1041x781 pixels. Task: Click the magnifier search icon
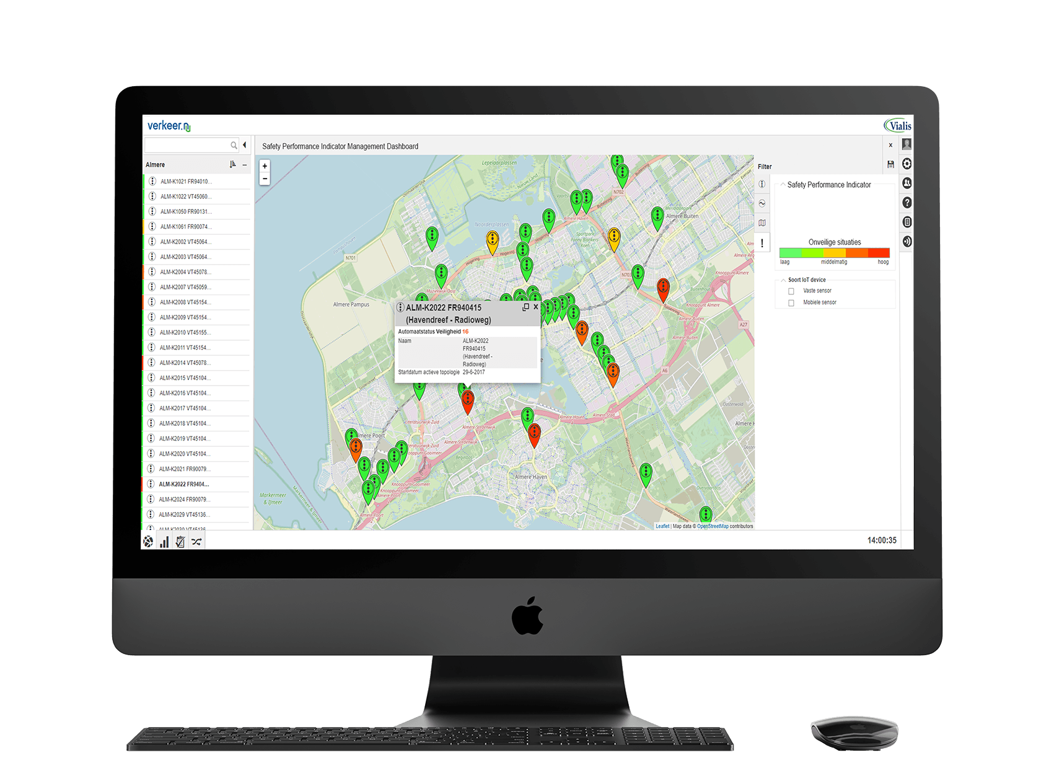tap(234, 145)
